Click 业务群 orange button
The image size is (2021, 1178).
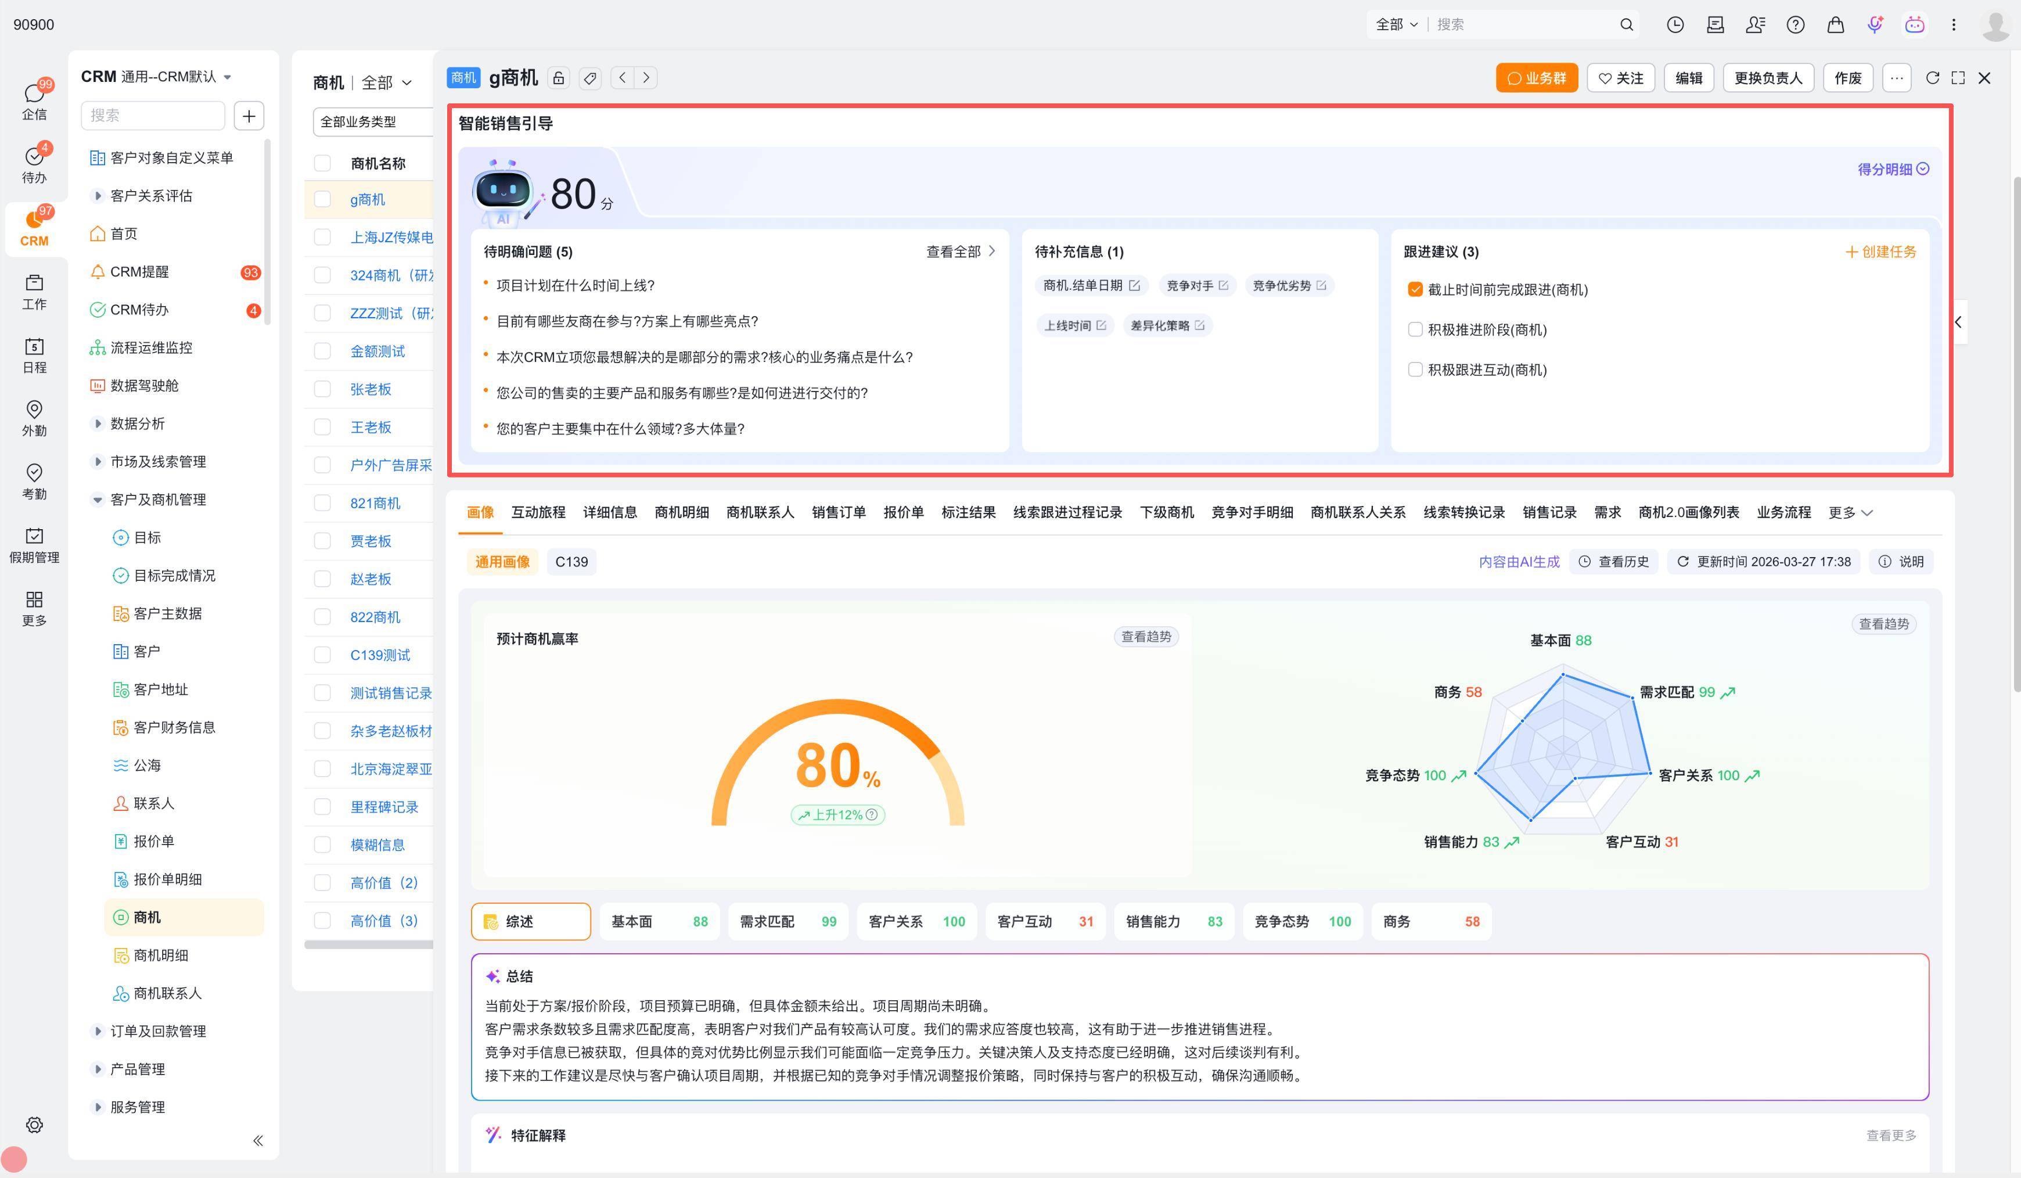coord(1536,78)
